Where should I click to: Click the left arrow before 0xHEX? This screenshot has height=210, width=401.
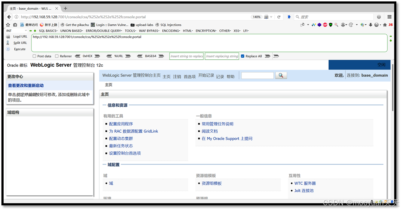(77, 56)
